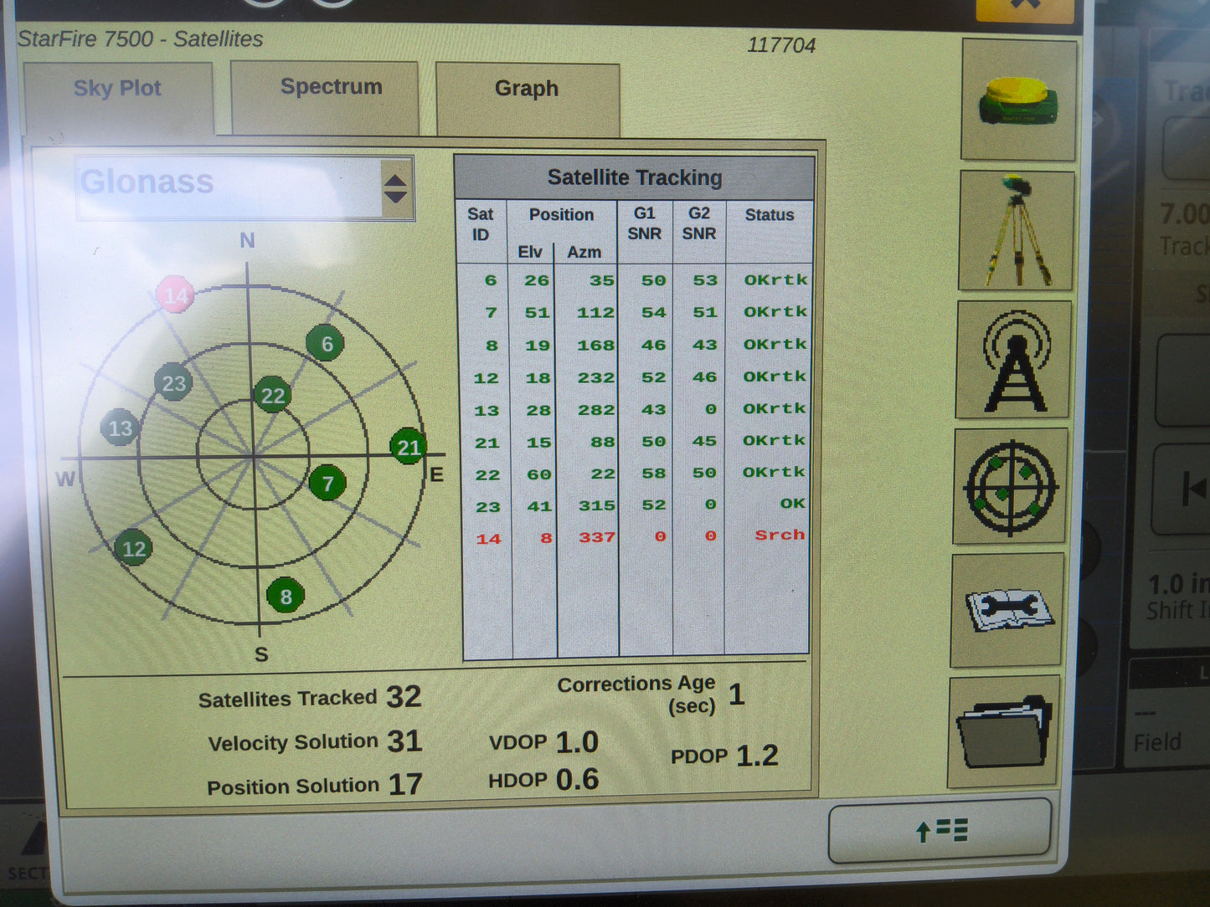
Task: Open the satellite crosshair target icon
Action: [x=1011, y=486]
